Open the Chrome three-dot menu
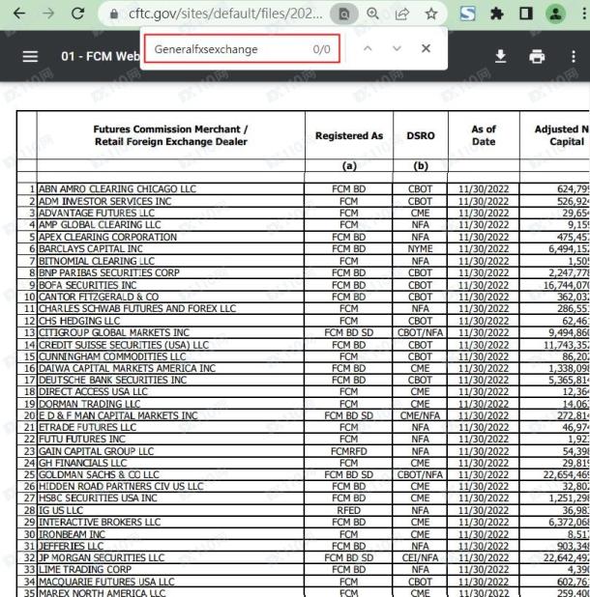 click(x=584, y=14)
